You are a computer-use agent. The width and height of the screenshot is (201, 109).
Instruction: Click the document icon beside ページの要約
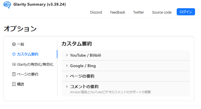point(14,74)
